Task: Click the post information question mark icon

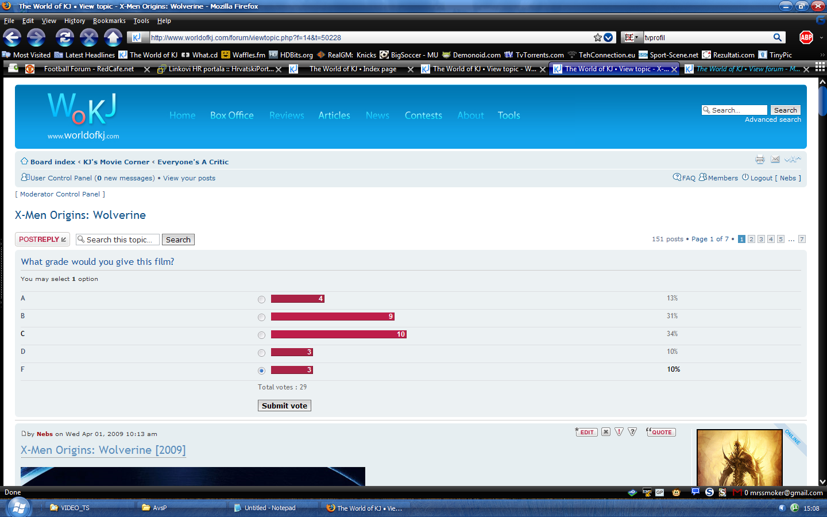Action: click(632, 432)
